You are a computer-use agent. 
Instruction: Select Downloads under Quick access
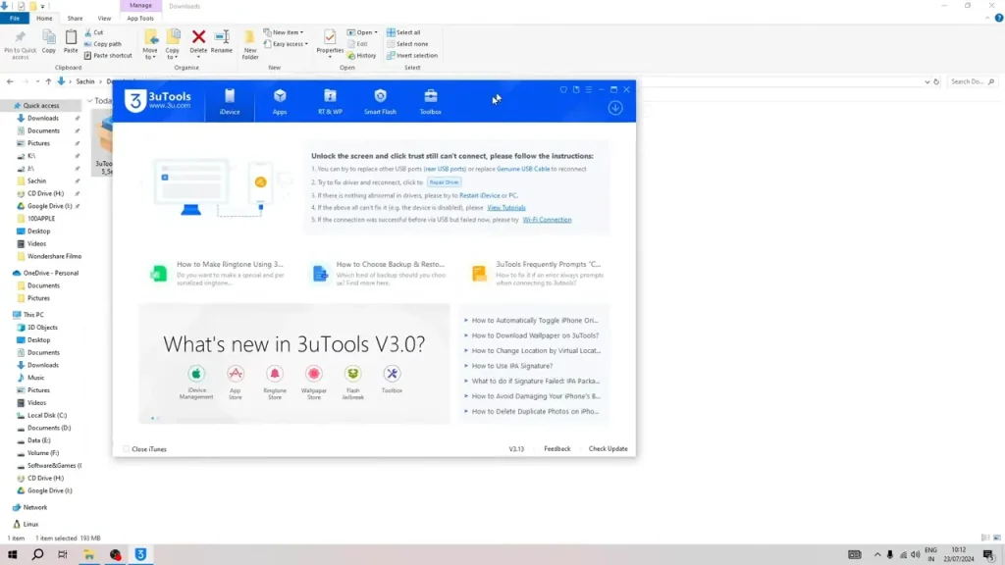pyautogui.click(x=43, y=118)
